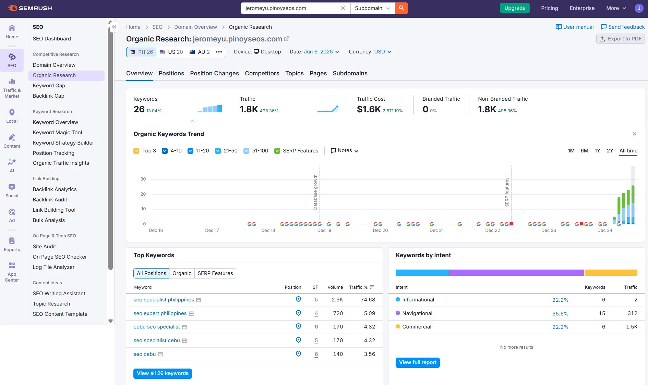Open the Notes dropdown

345,151
